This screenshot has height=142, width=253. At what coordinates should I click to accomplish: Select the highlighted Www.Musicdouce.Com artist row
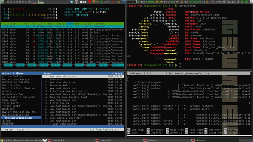coord(21,118)
